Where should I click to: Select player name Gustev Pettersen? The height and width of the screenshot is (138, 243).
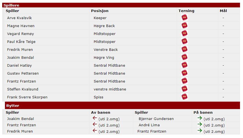23,73
